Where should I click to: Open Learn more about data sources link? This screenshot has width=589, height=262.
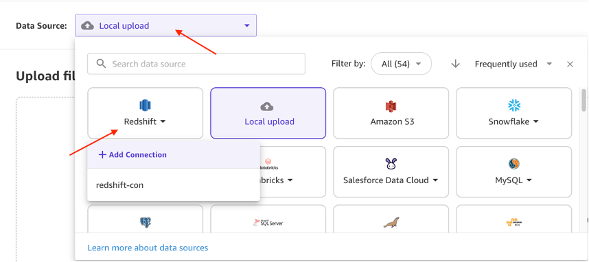(x=148, y=248)
